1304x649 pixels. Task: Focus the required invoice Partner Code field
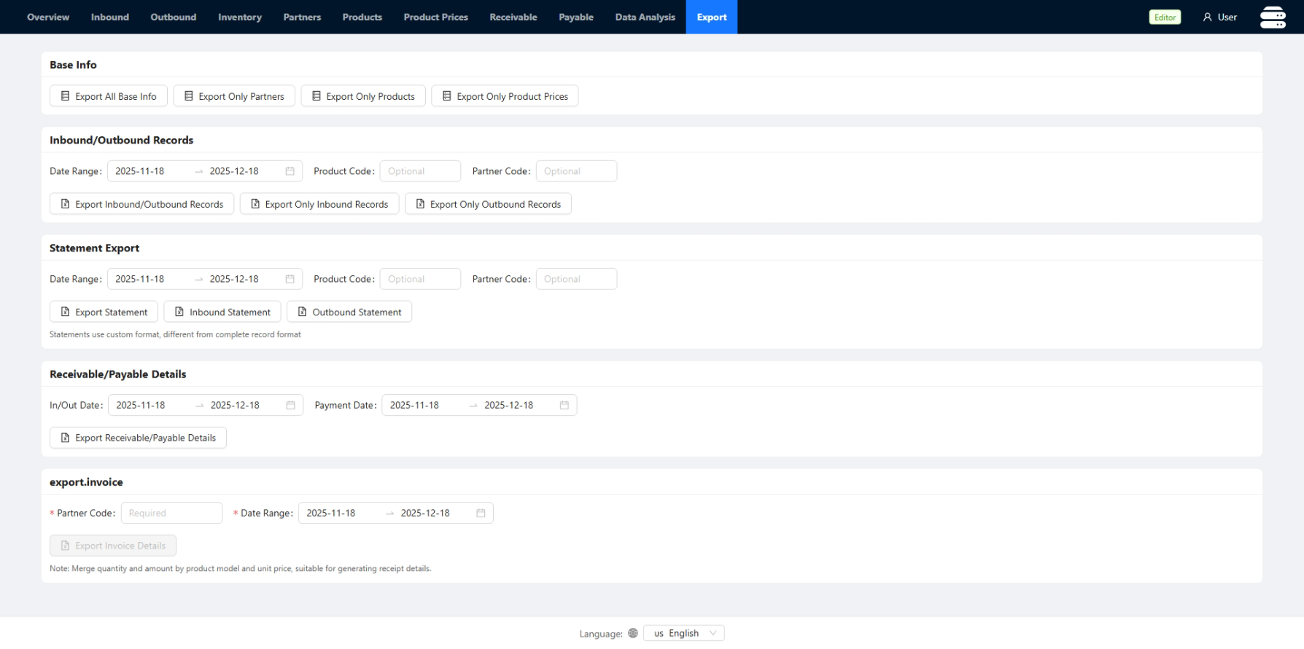click(171, 513)
